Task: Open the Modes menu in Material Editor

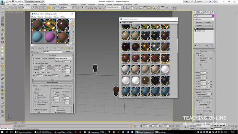Action: pos(33,17)
